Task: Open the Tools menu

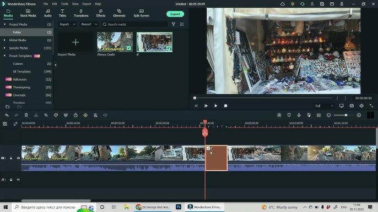Action: pos(64,4)
